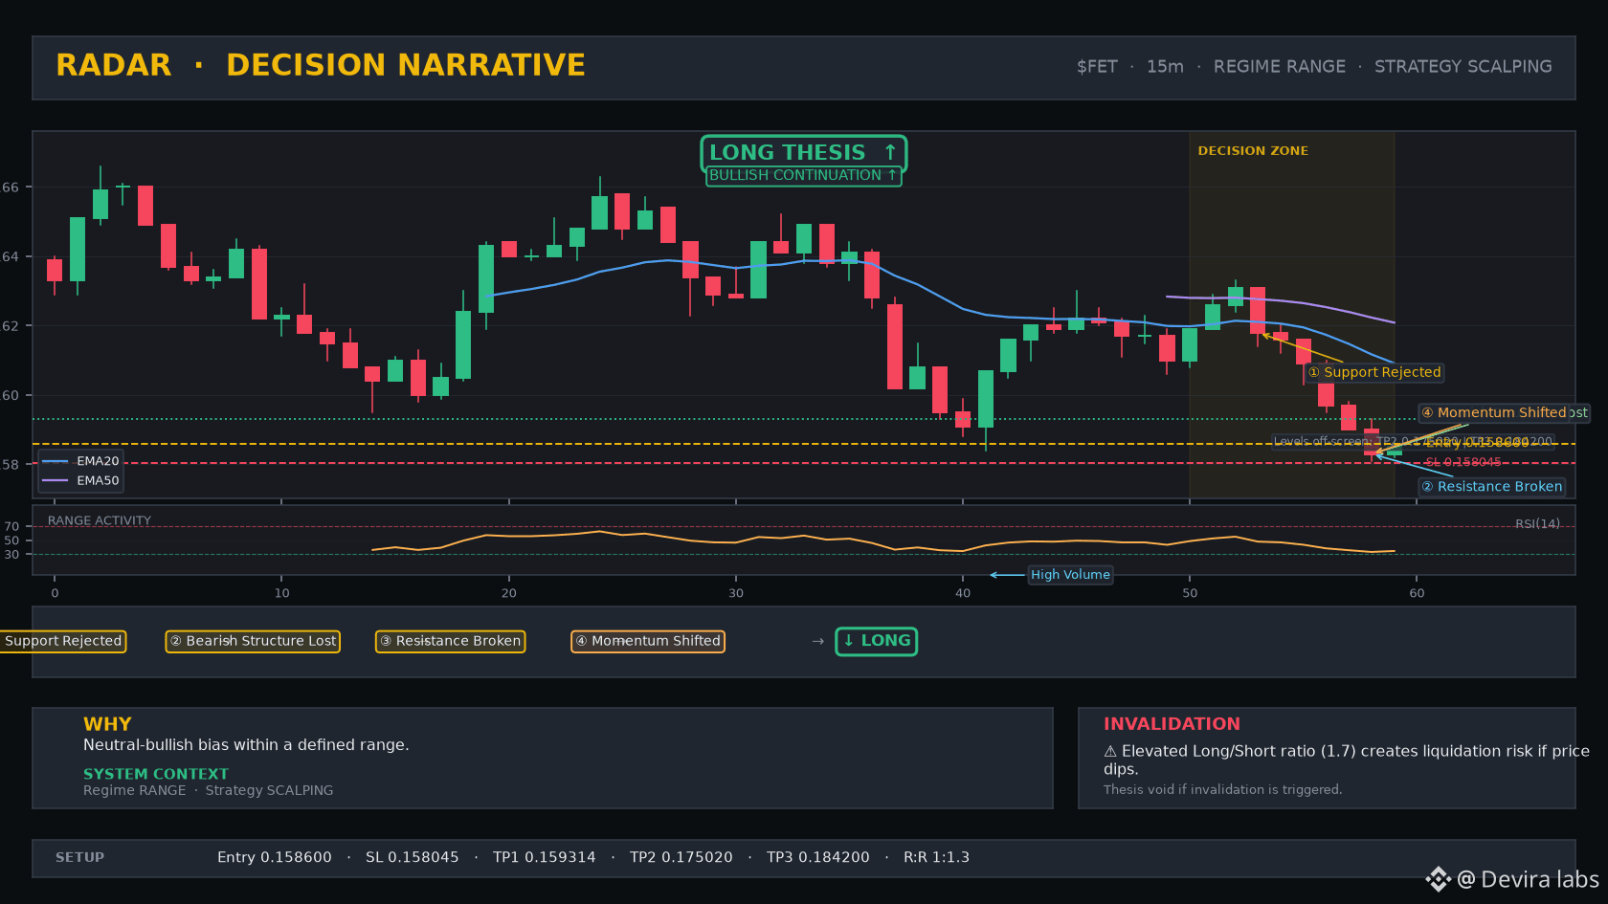Image resolution: width=1608 pixels, height=904 pixels.
Task: Click the warning triangle icon under INVALIDATION
Action: [x=1110, y=752]
